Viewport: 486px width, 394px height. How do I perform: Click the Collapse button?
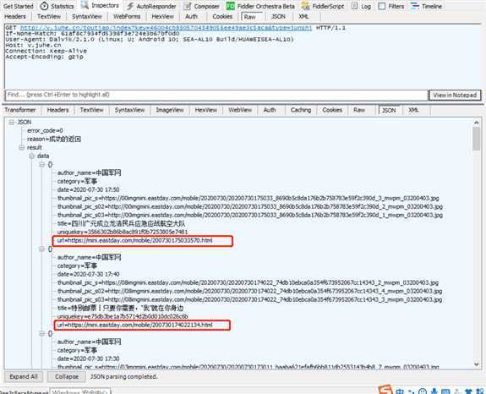click(67, 376)
